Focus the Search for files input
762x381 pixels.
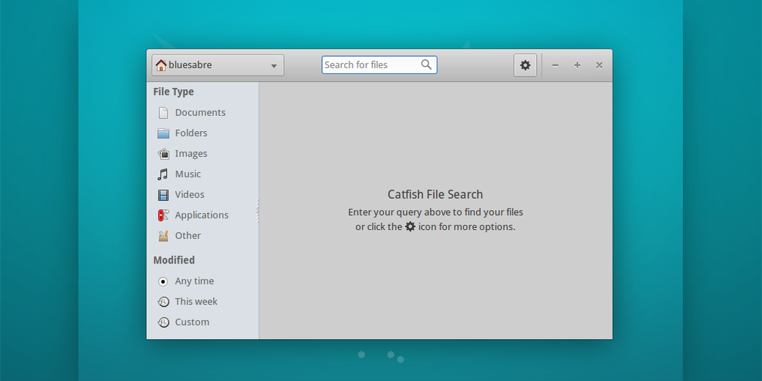click(x=379, y=65)
